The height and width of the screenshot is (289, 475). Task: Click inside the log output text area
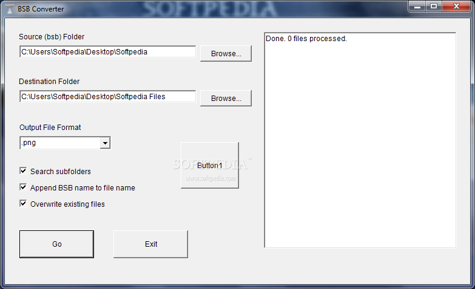(x=360, y=140)
